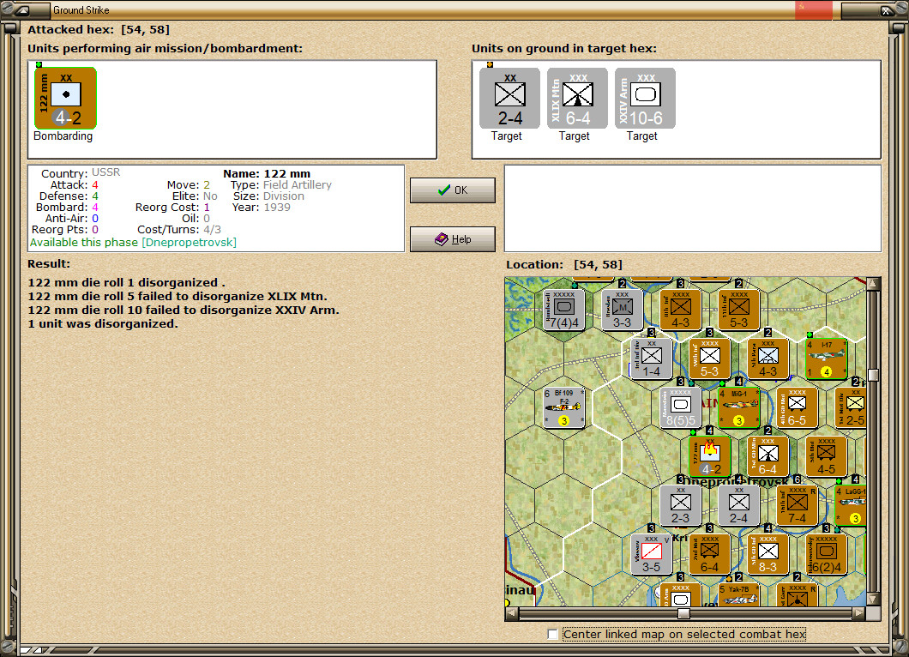The image size is (909, 657).
Task: Select the burning 122 mm artillery counter on map
Action: (x=710, y=457)
